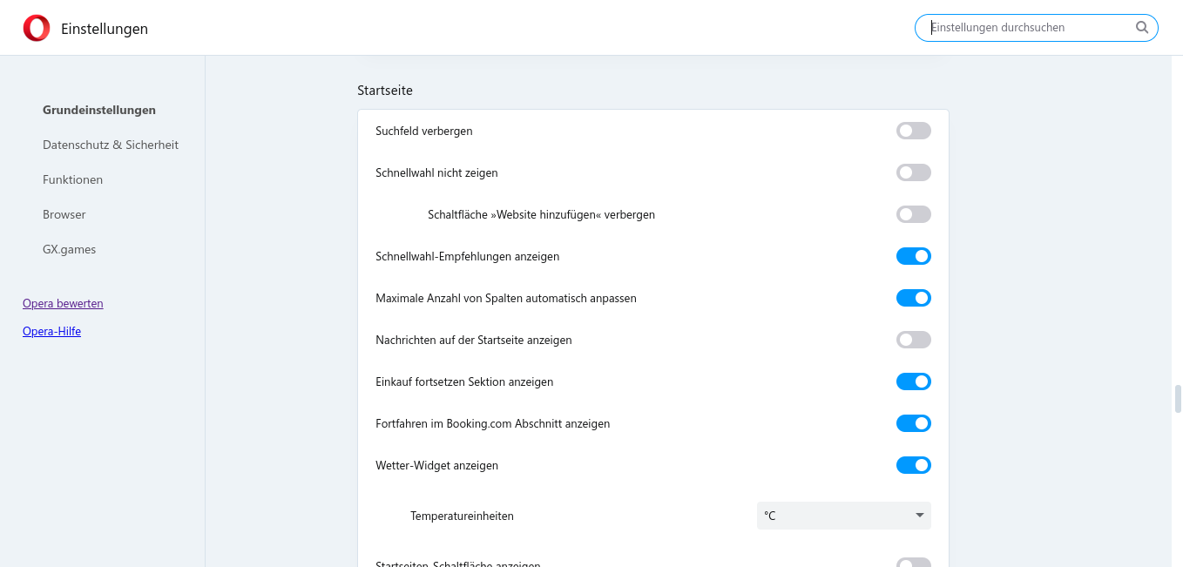Click the search magnifier icon
This screenshot has height=567, width=1183.
[x=1142, y=28]
